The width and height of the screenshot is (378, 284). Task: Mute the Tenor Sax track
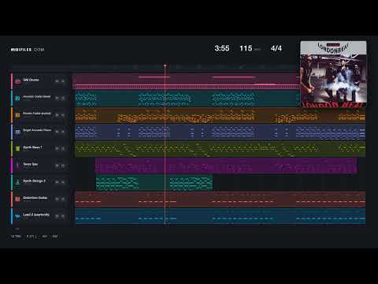click(57, 166)
